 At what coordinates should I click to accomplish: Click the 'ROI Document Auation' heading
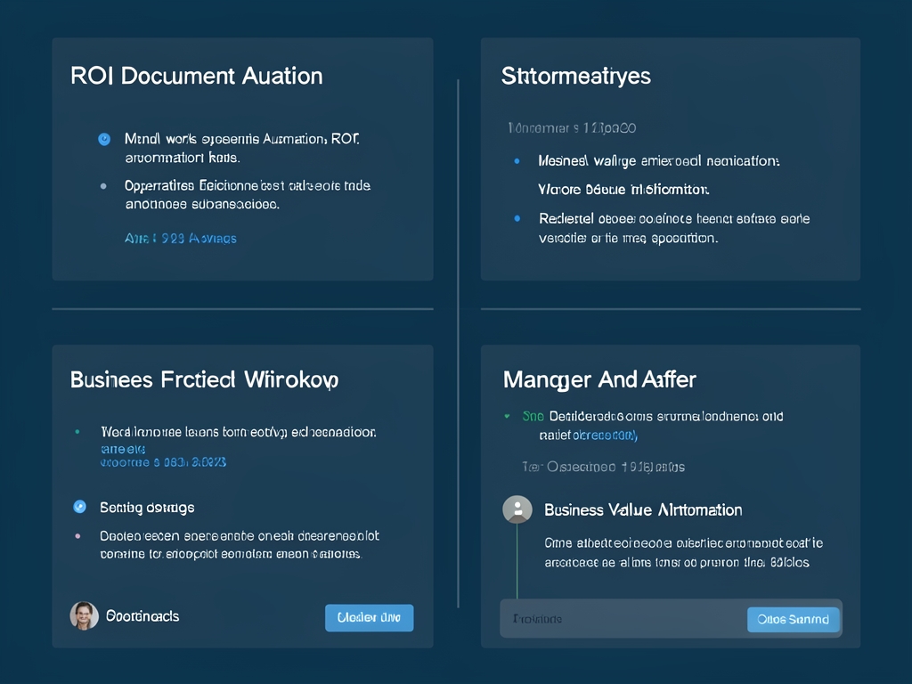coord(197,77)
